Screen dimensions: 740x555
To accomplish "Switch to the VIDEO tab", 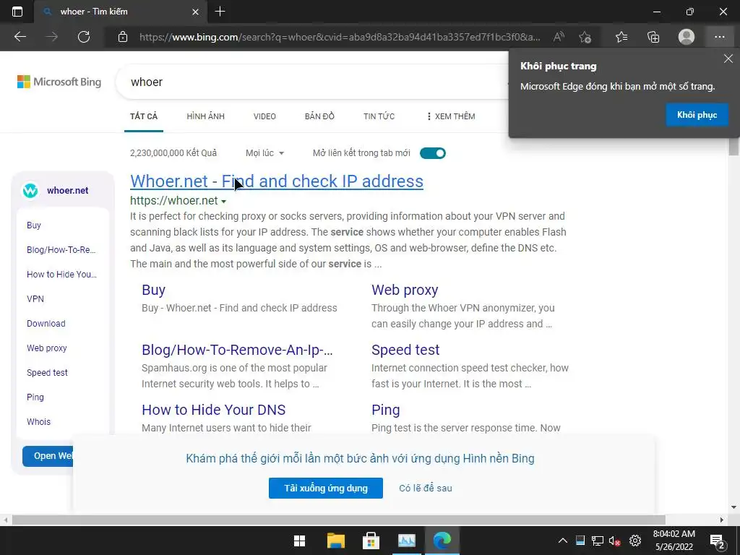I will point(264,116).
